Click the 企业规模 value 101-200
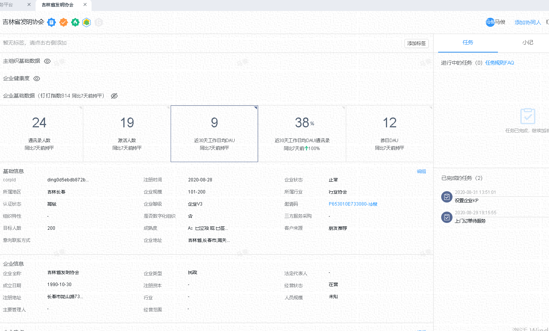Screen dimensions: 549x331 click(197, 192)
